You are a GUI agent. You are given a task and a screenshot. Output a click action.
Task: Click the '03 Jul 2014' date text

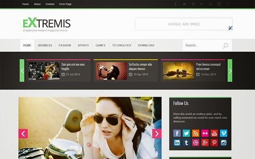coord(73,74)
